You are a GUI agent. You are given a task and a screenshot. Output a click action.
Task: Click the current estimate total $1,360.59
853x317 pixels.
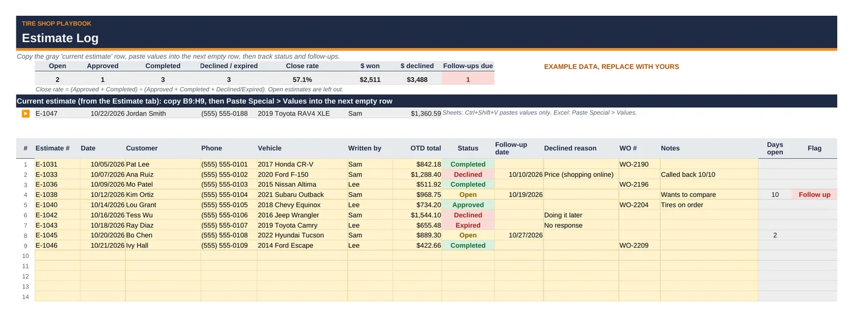(417, 113)
